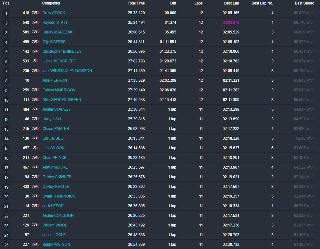Image resolution: width=320 pixels, height=249 pixels.
Task: Sort by the Total Time column header
Action: point(136,3)
